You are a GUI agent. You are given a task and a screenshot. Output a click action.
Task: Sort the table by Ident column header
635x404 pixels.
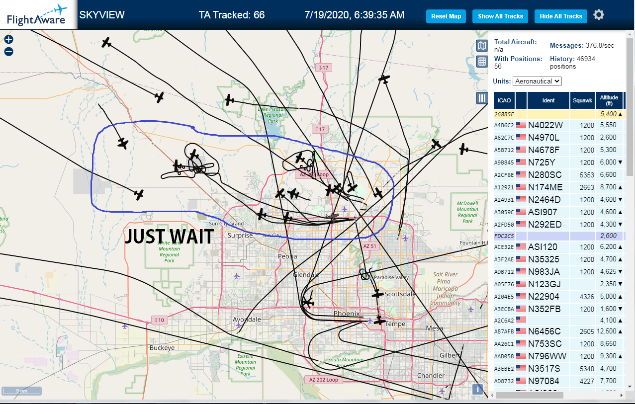(548, 100)
